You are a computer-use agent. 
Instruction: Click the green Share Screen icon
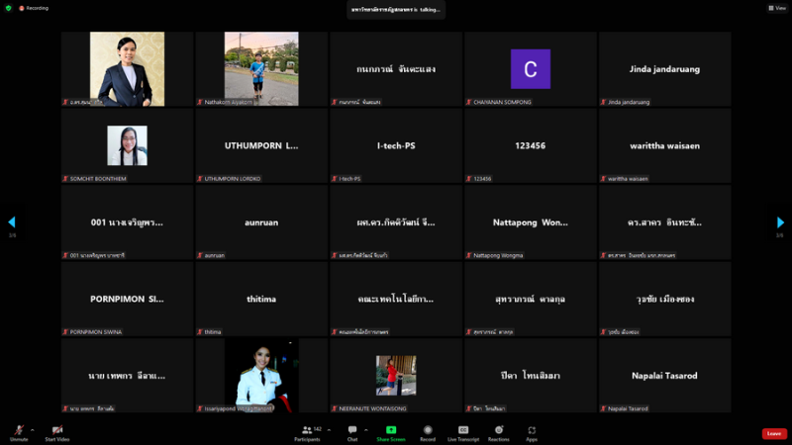[x=391, y=431]
